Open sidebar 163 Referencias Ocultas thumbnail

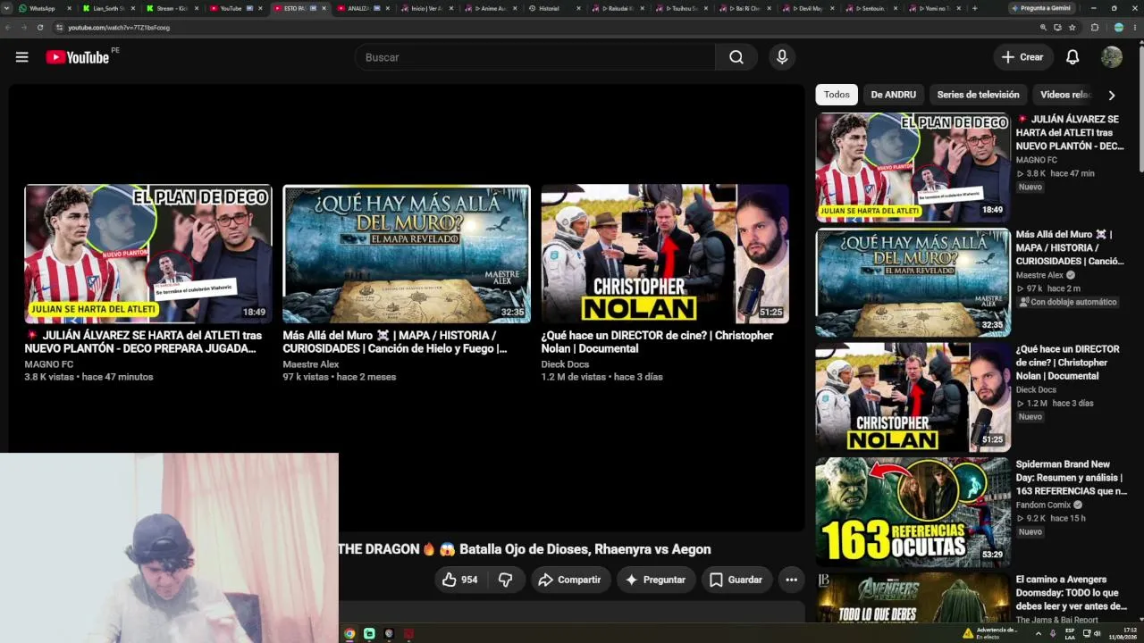pos(913,513)
